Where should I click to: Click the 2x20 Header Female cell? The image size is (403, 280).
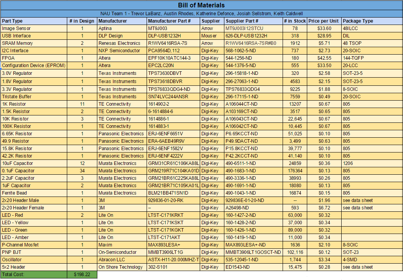tap(34, 208)
